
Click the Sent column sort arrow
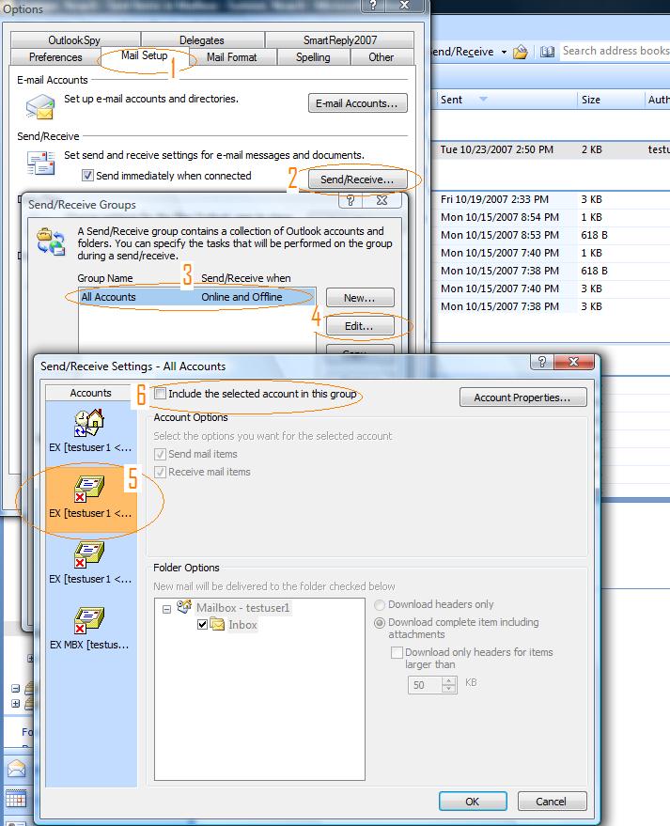point(483,99)
